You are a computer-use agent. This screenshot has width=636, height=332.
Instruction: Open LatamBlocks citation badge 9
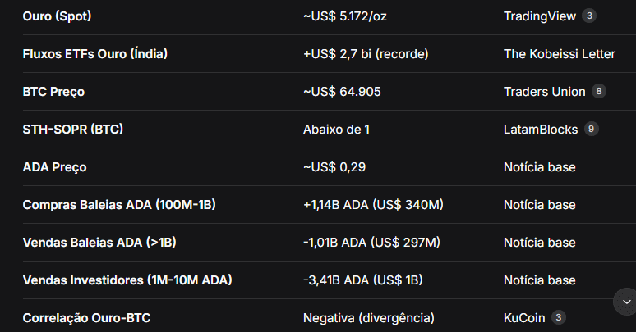(x=591, y=129)
